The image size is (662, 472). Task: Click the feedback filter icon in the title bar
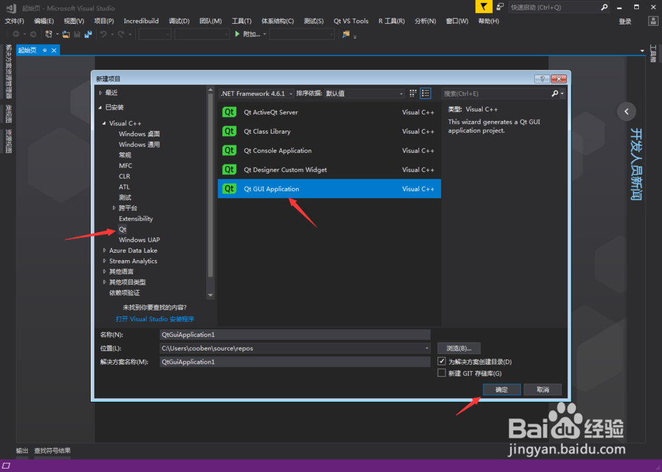click(x=483, y=7)
